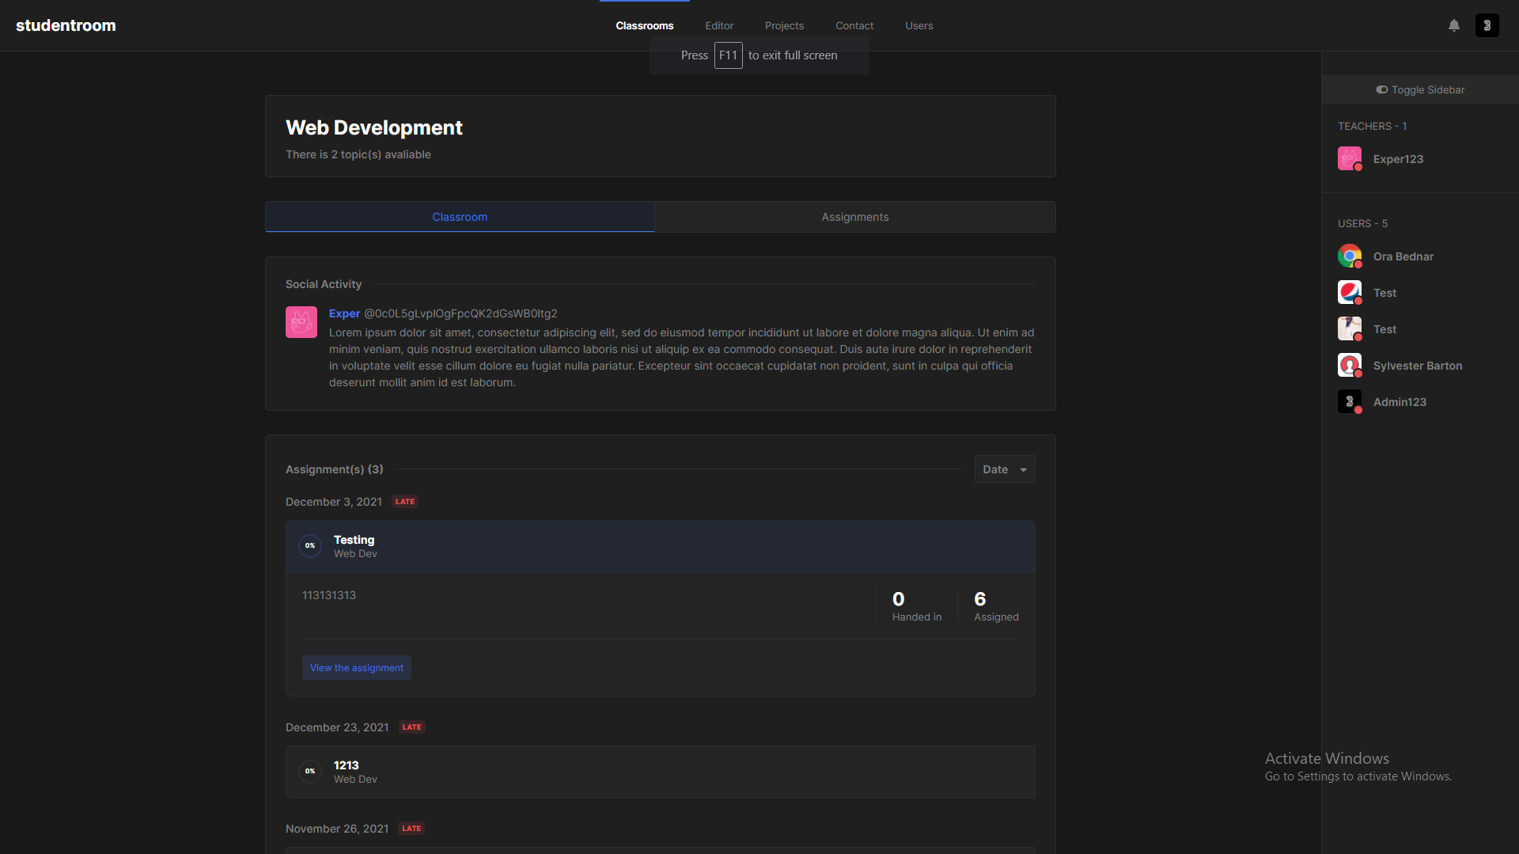Screen dimensions: 1519x854
Task: Click the second Test user's avatar
Action: 1350,328
